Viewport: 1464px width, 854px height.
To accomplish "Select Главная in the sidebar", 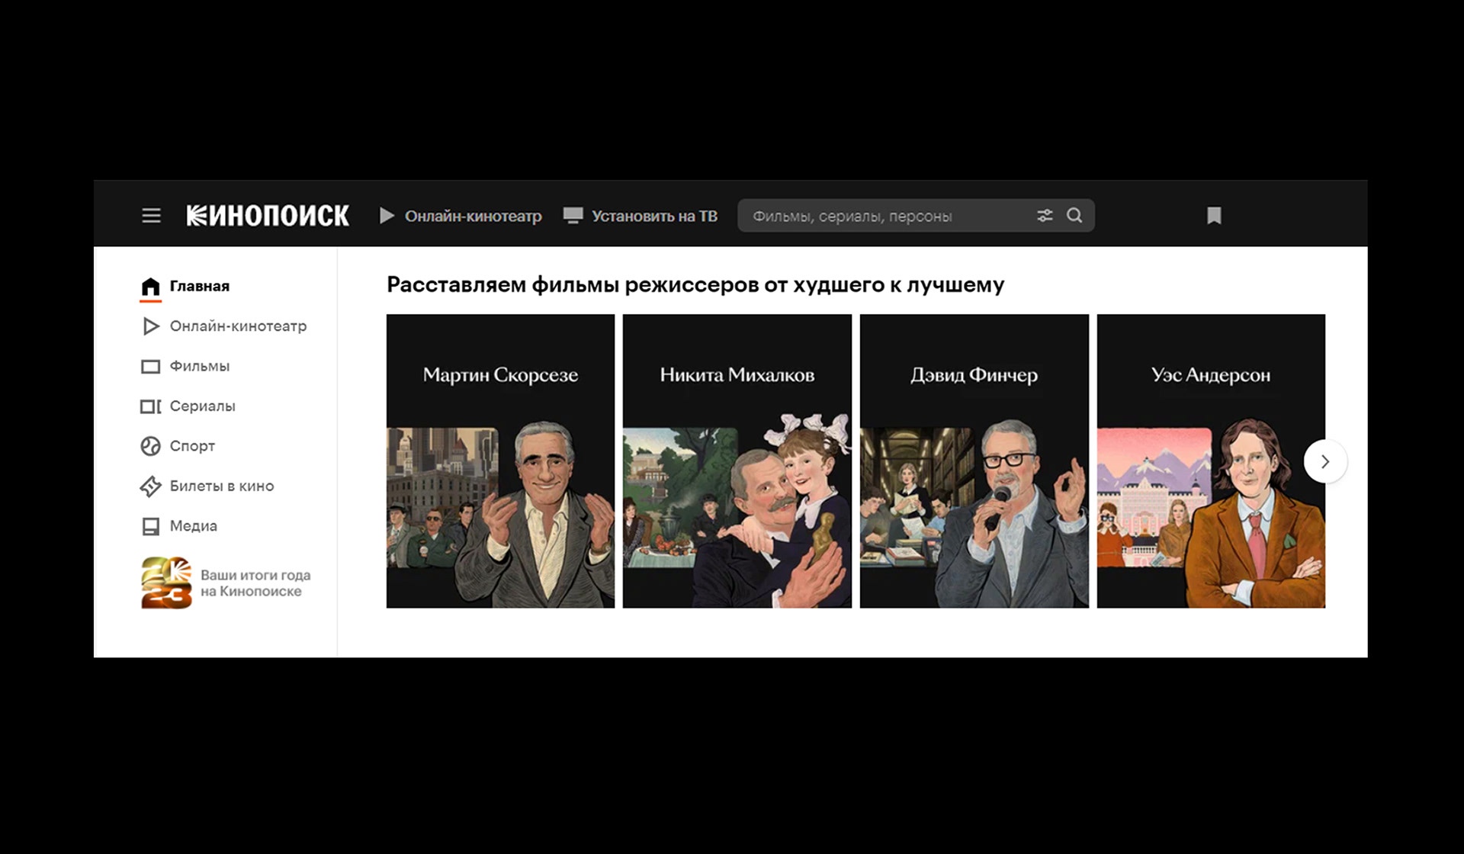I will 198,287.
